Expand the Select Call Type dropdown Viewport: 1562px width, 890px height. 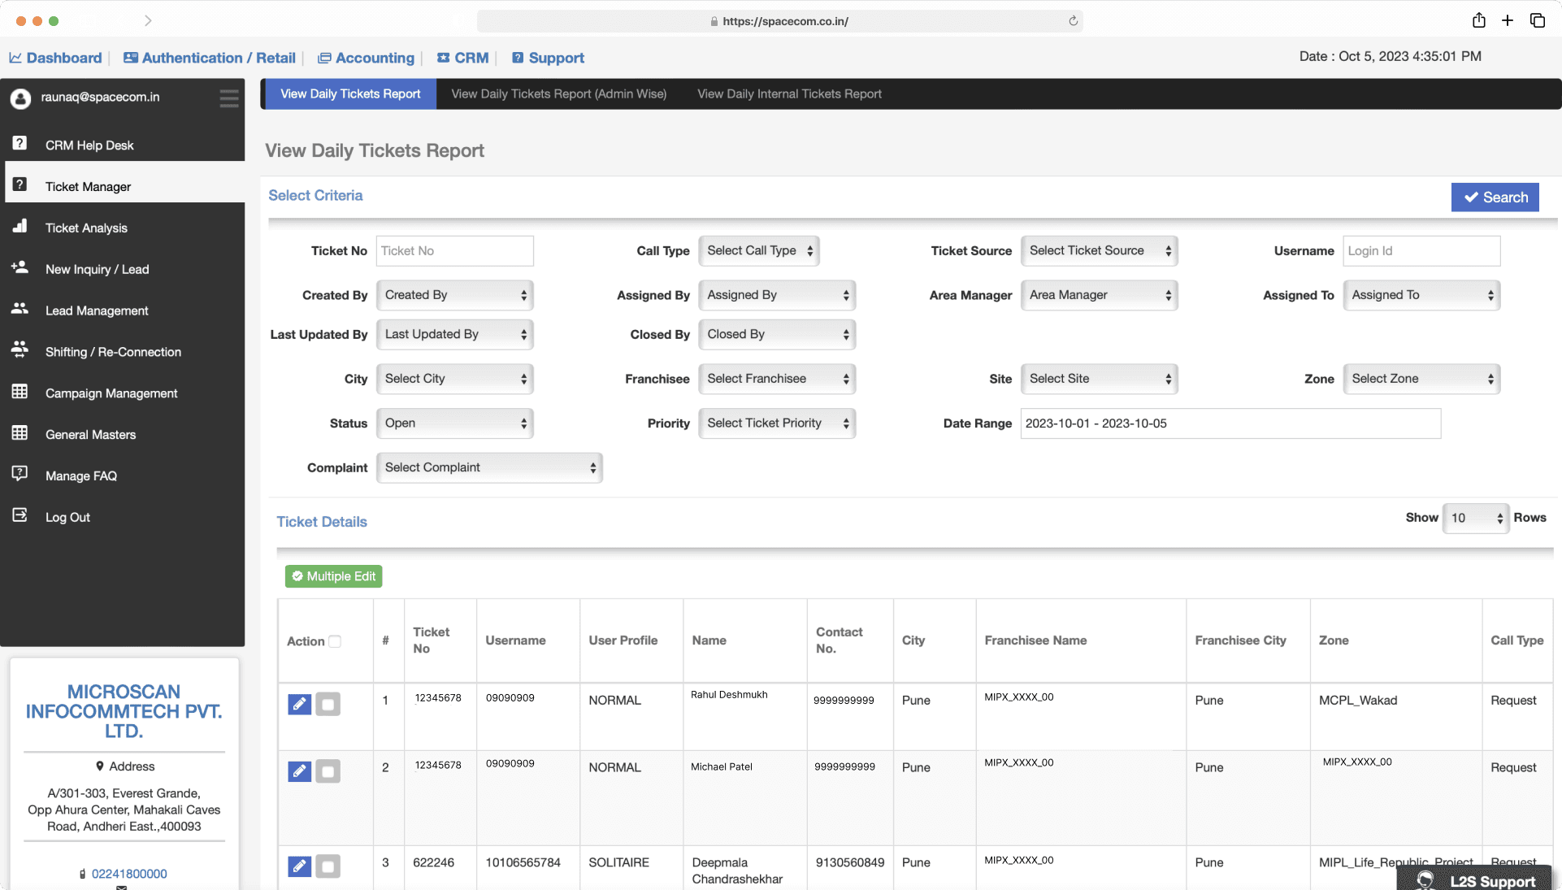point(758,250)
